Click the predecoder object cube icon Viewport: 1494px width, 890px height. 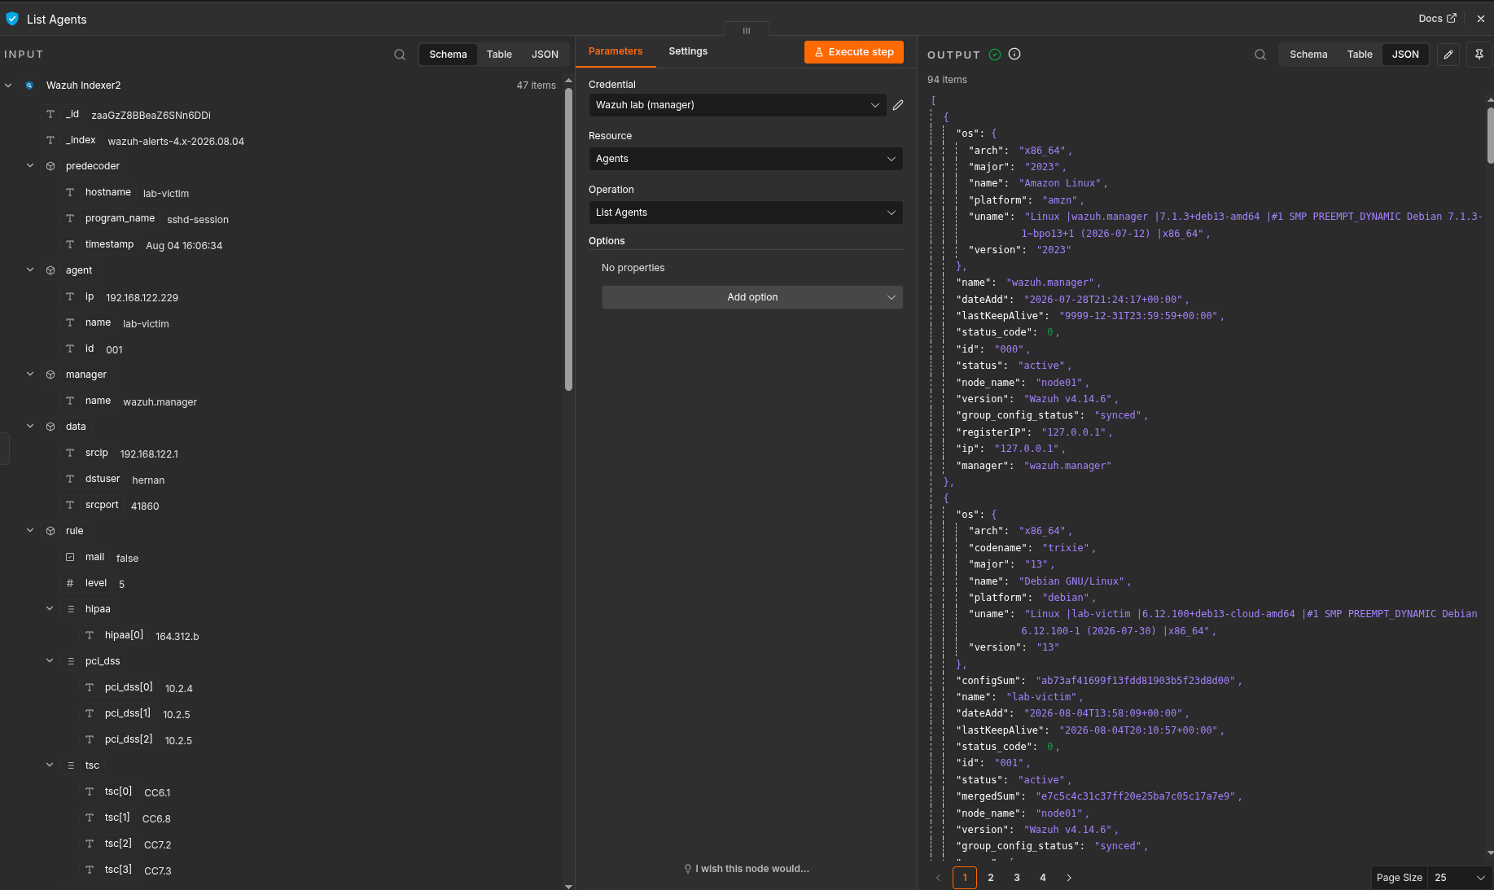(50, 166)
